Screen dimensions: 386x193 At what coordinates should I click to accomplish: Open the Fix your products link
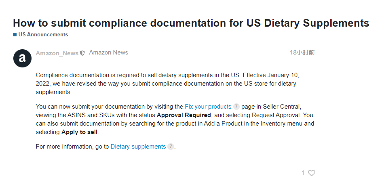point(208,107)
